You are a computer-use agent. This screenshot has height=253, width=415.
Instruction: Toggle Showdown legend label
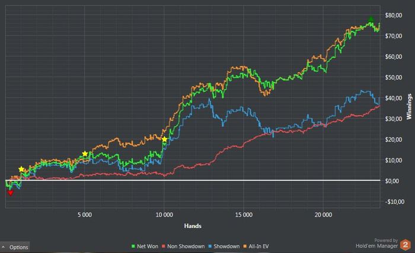226,246
